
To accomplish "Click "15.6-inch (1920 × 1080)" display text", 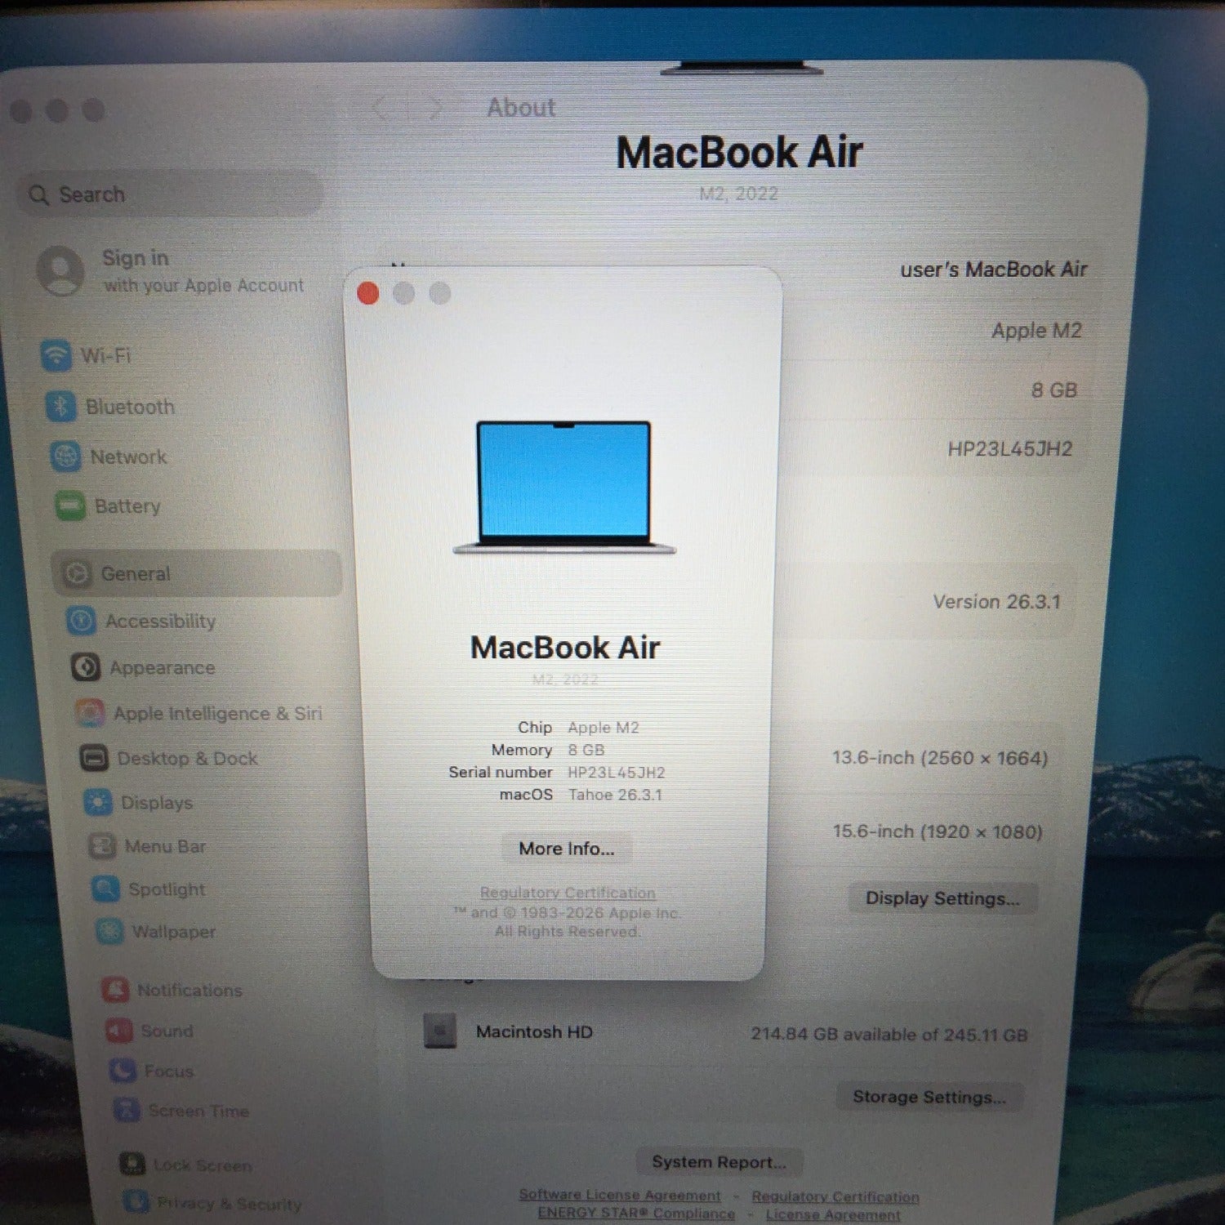I will coord(938,831).
